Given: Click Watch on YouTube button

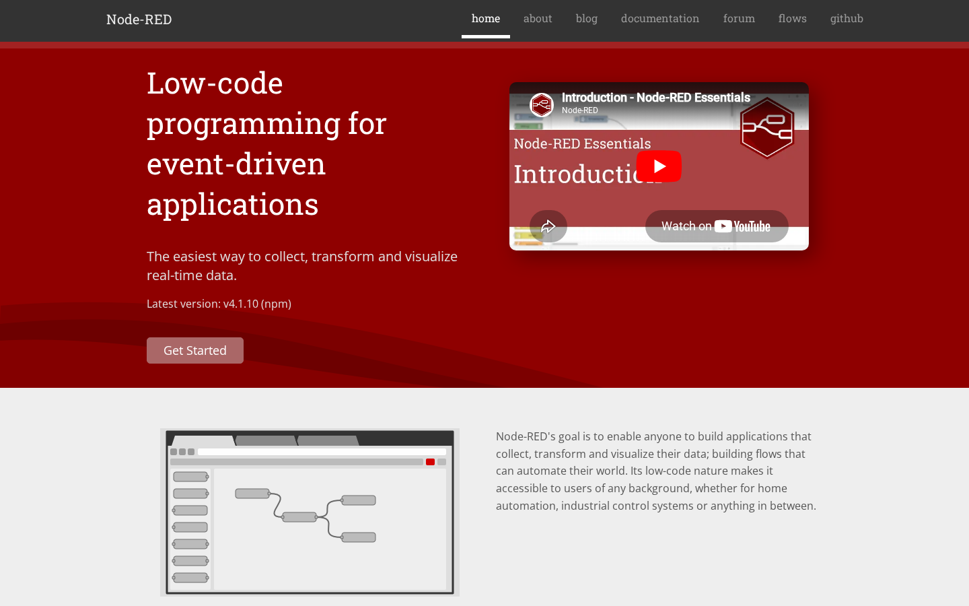Looking at the screenshot, I should (717, 226).
